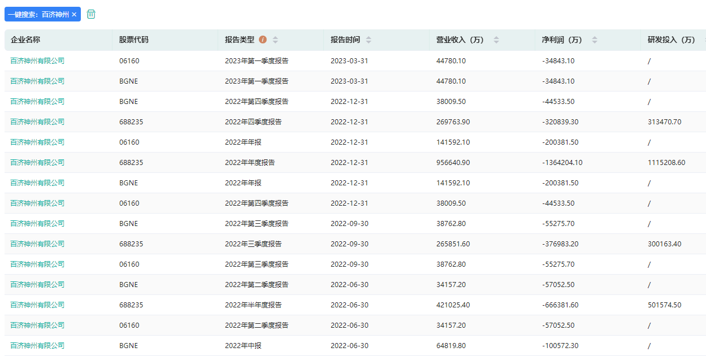Click date 2022-09-30 in 2022年三季度报告 row
This screenshot has width=706, height=356.
(x=349, y=244)
